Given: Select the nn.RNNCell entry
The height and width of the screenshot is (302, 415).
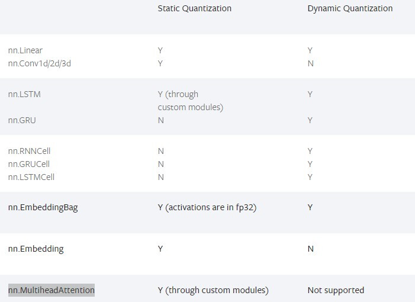Looking at the screenshot, I should (30, 151).
